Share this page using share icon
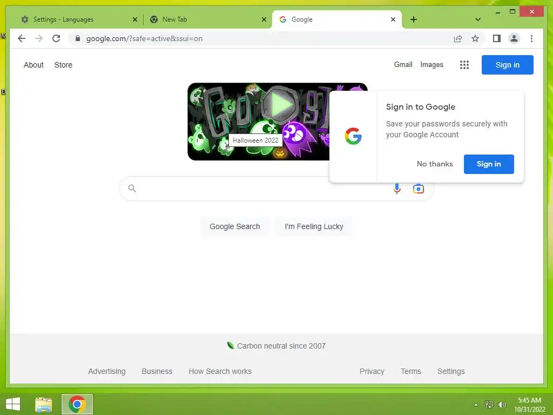 (x=458, y=38)
